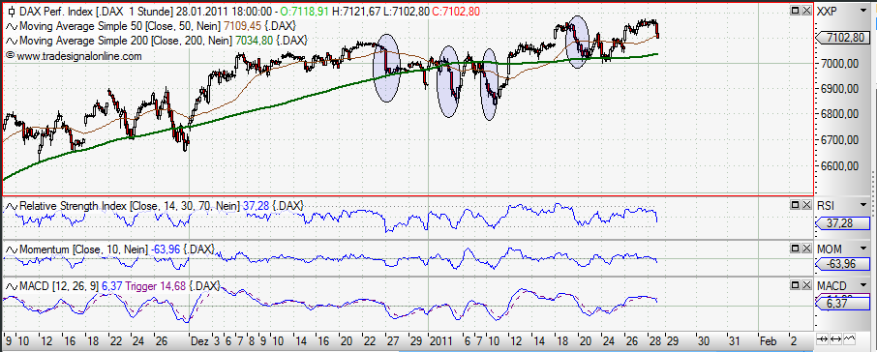Open the www.tradesignalonline.com text

79,56
